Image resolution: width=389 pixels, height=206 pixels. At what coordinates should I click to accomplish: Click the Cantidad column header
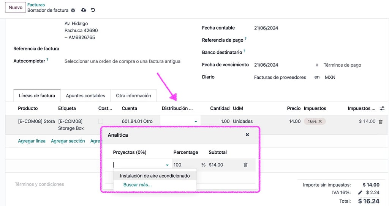[x=220, y=108]
